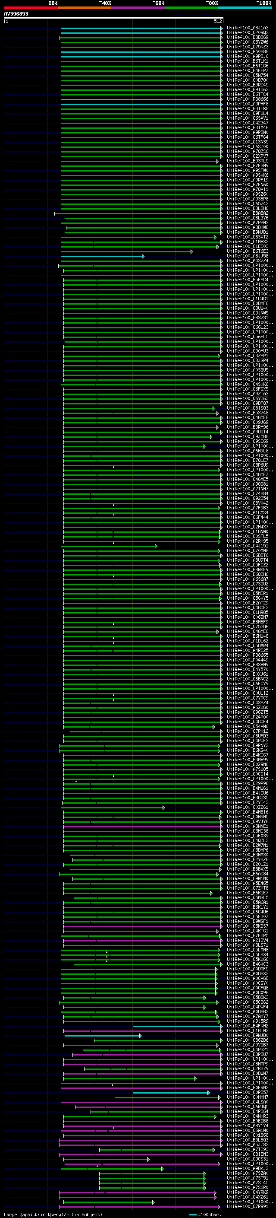
Task: Click the purple ~60% identity legend segment
Action: pos(138,8)
